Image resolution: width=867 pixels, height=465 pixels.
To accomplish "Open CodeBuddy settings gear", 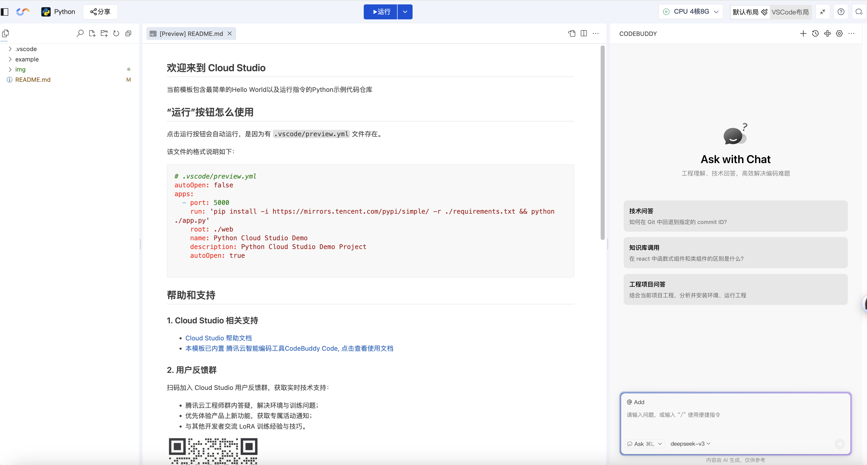I will click(839, 33).
